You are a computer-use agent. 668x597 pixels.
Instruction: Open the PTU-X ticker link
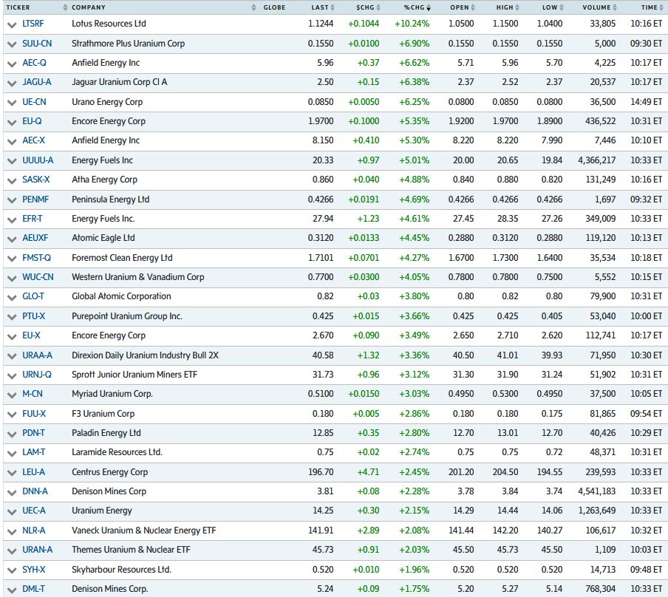click(x=34, y=316)
